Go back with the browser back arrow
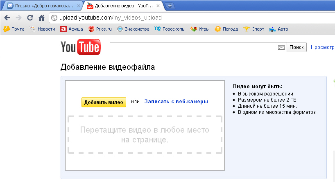335x182 pixels. coord(7,18)
